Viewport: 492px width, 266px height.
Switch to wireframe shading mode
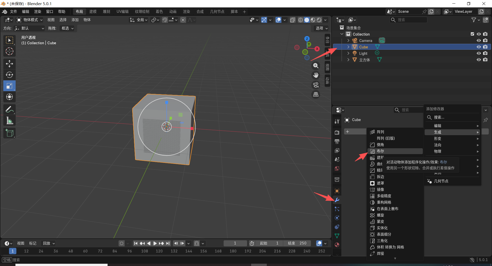pos(301,20)
